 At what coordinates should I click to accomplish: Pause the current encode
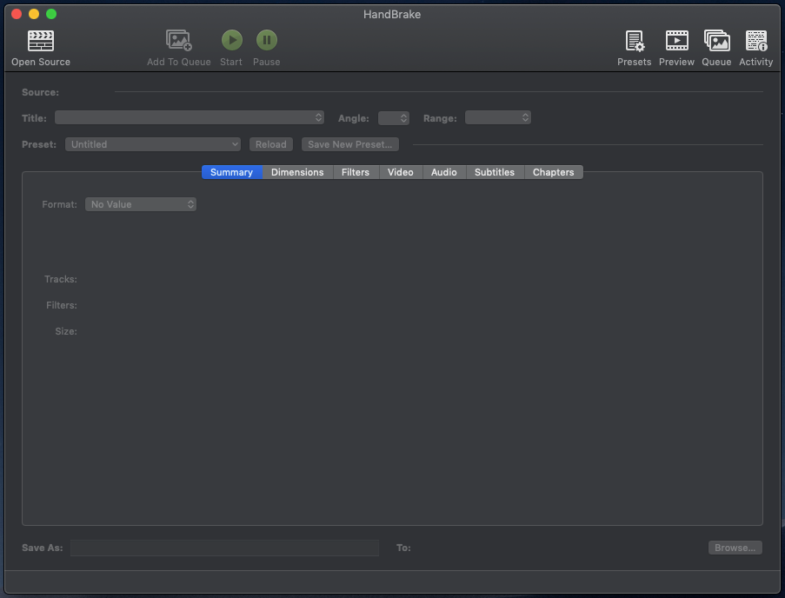tap(266, 40)
